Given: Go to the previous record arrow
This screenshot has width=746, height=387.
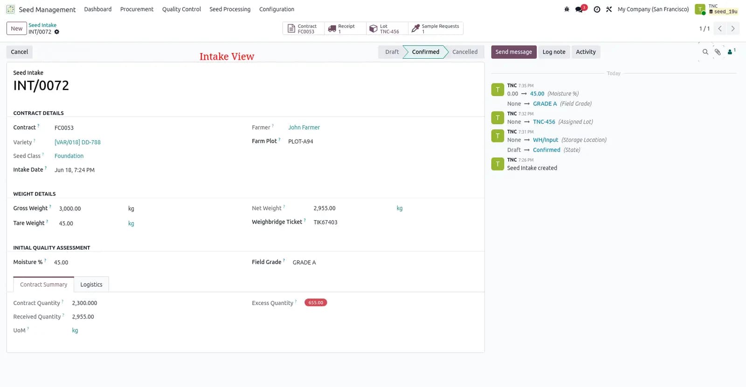Looking at the screenshot, I should tap(720, 28).
